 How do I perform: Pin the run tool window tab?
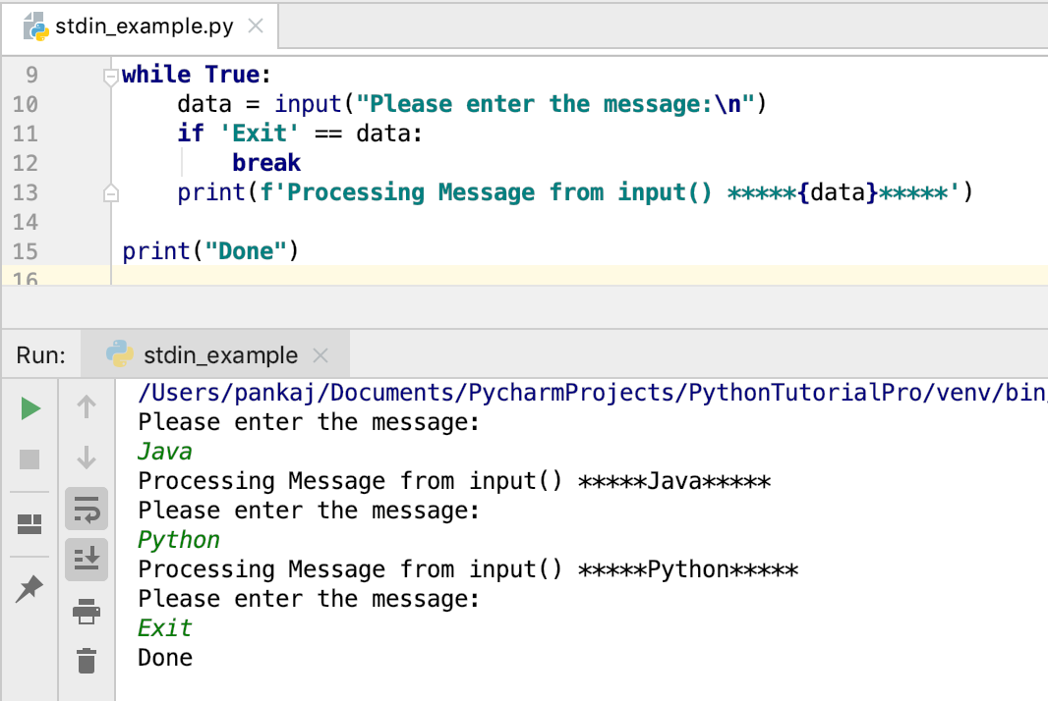28,588
